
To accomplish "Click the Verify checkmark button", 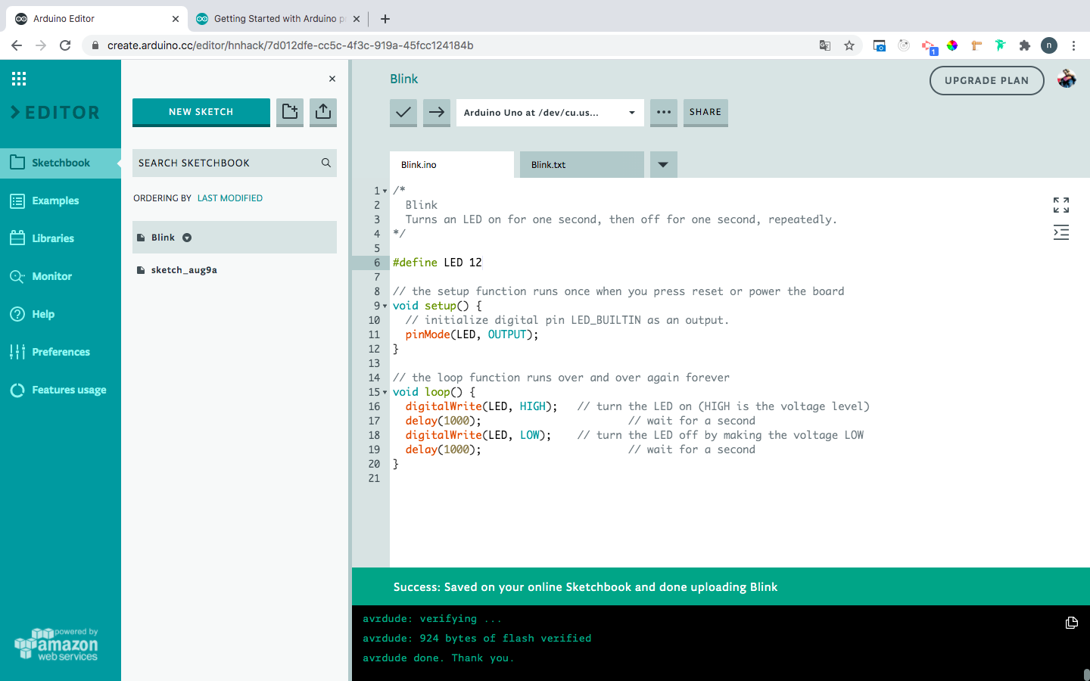I will 403,113.
